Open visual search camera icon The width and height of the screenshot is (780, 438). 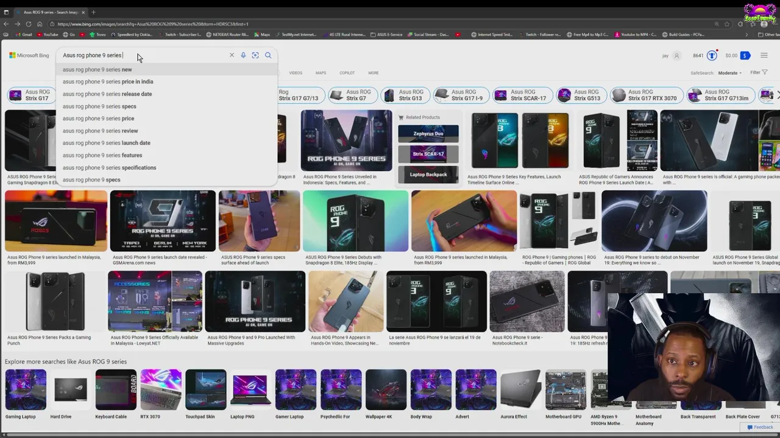tap(255, 55)
